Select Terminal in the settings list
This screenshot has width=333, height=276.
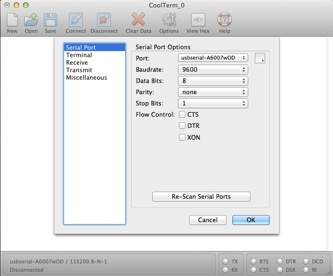[79, 55]
